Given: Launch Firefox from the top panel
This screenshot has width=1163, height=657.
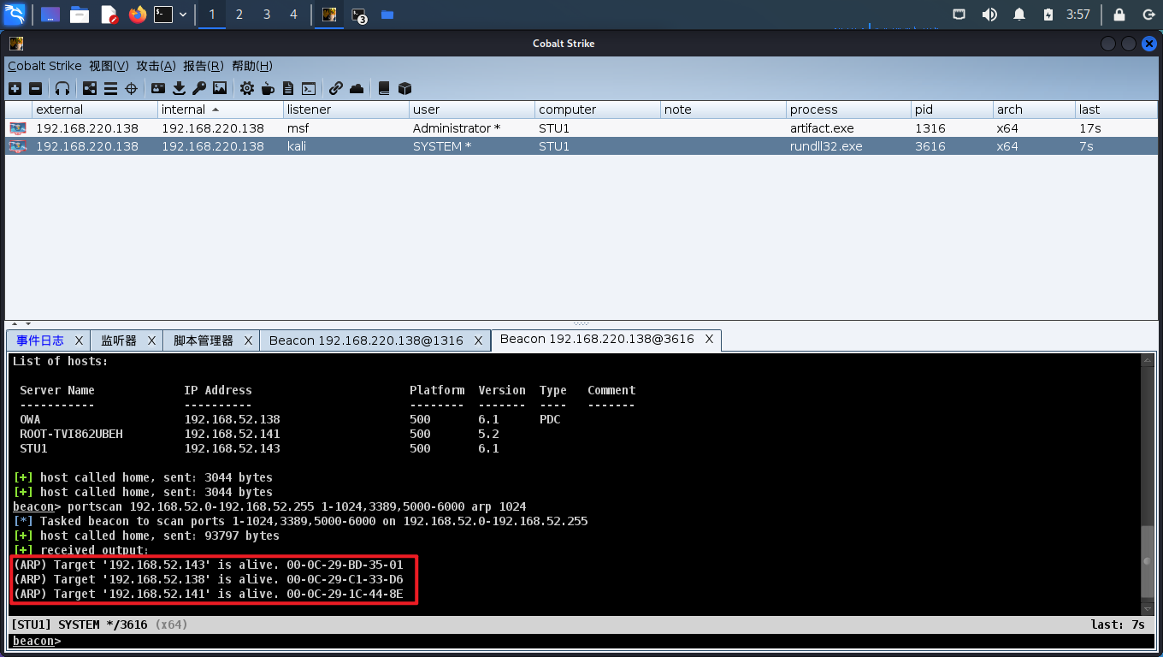Looking at the screenshot, I should [138, 15].
